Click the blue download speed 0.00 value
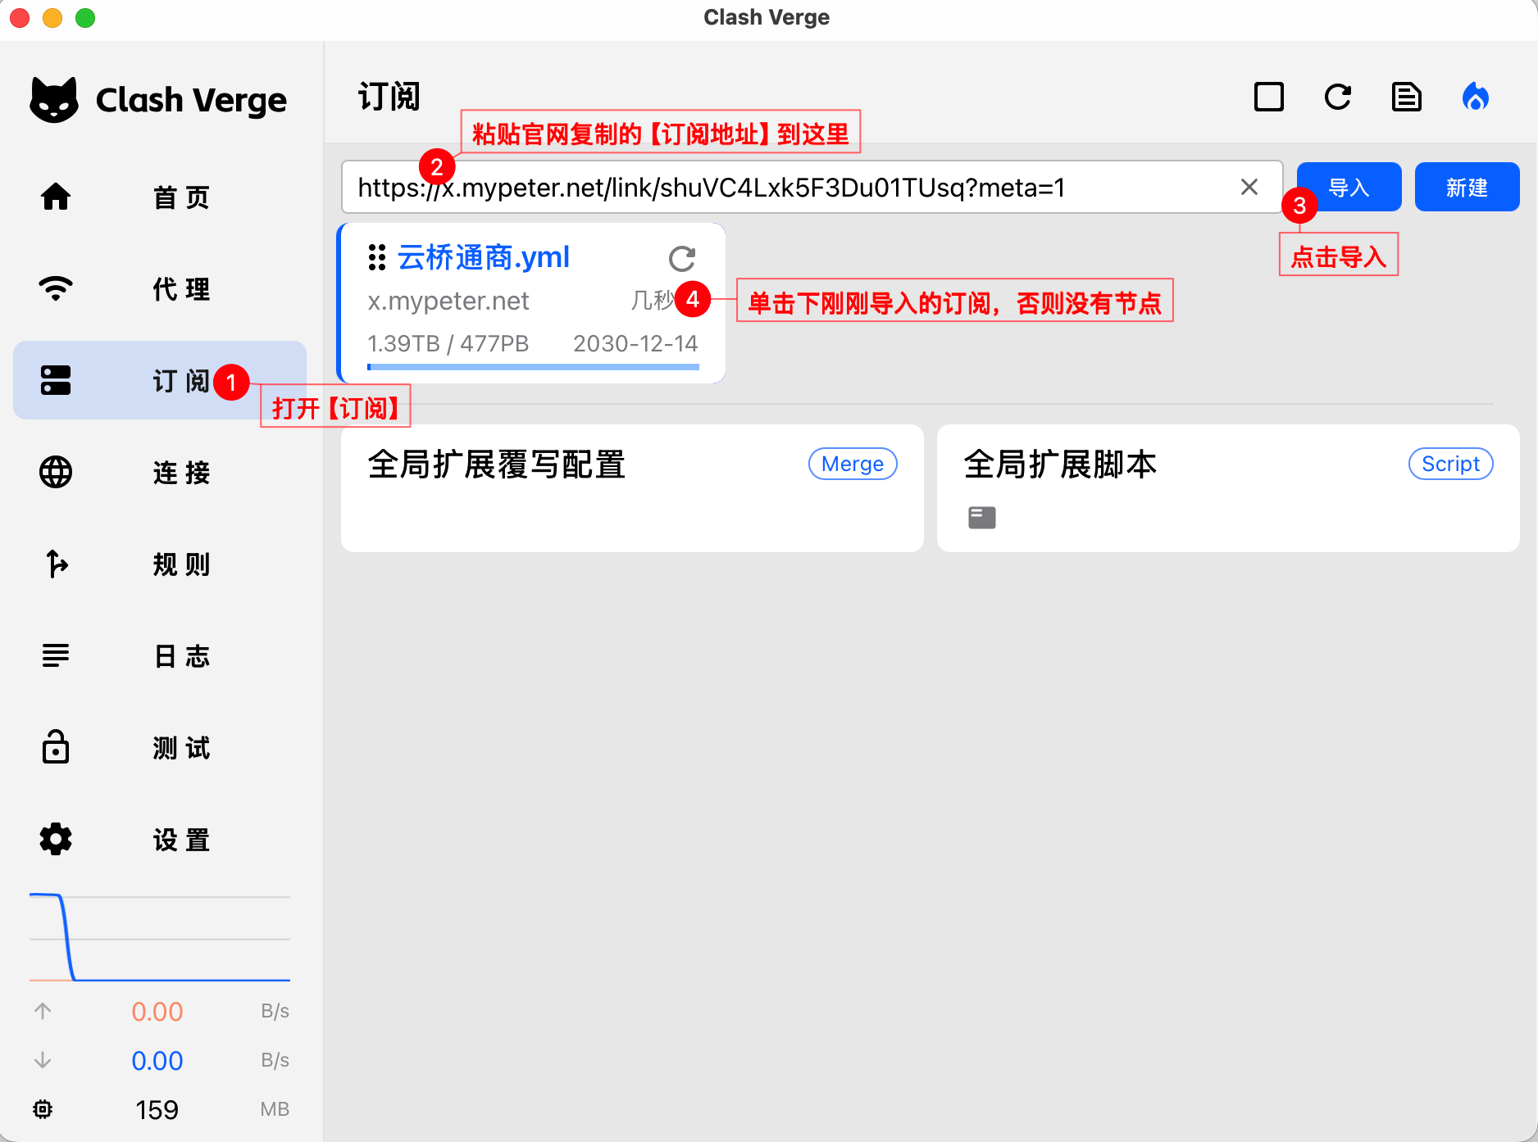1538x1142 pixels. click(157, 1061)
